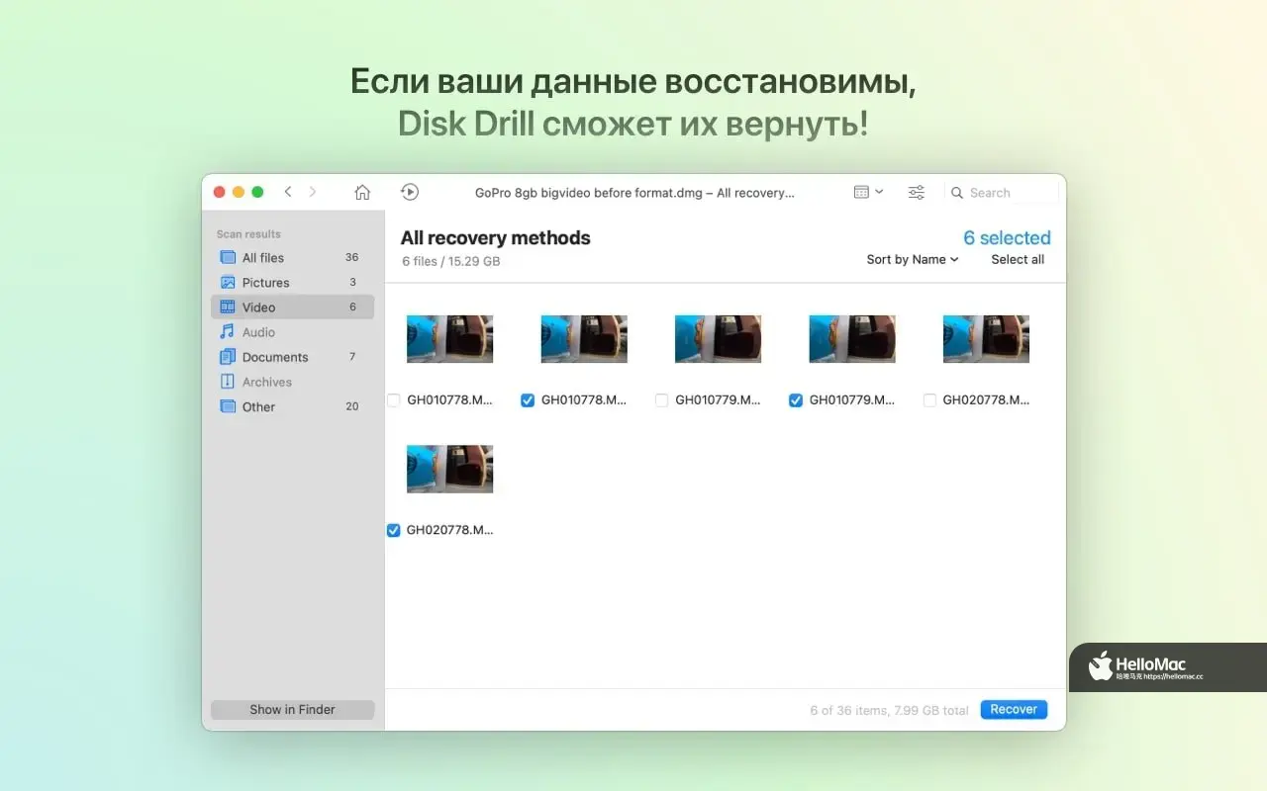Uncheck the checked GH010779 file checkbox

pos(796,400)
